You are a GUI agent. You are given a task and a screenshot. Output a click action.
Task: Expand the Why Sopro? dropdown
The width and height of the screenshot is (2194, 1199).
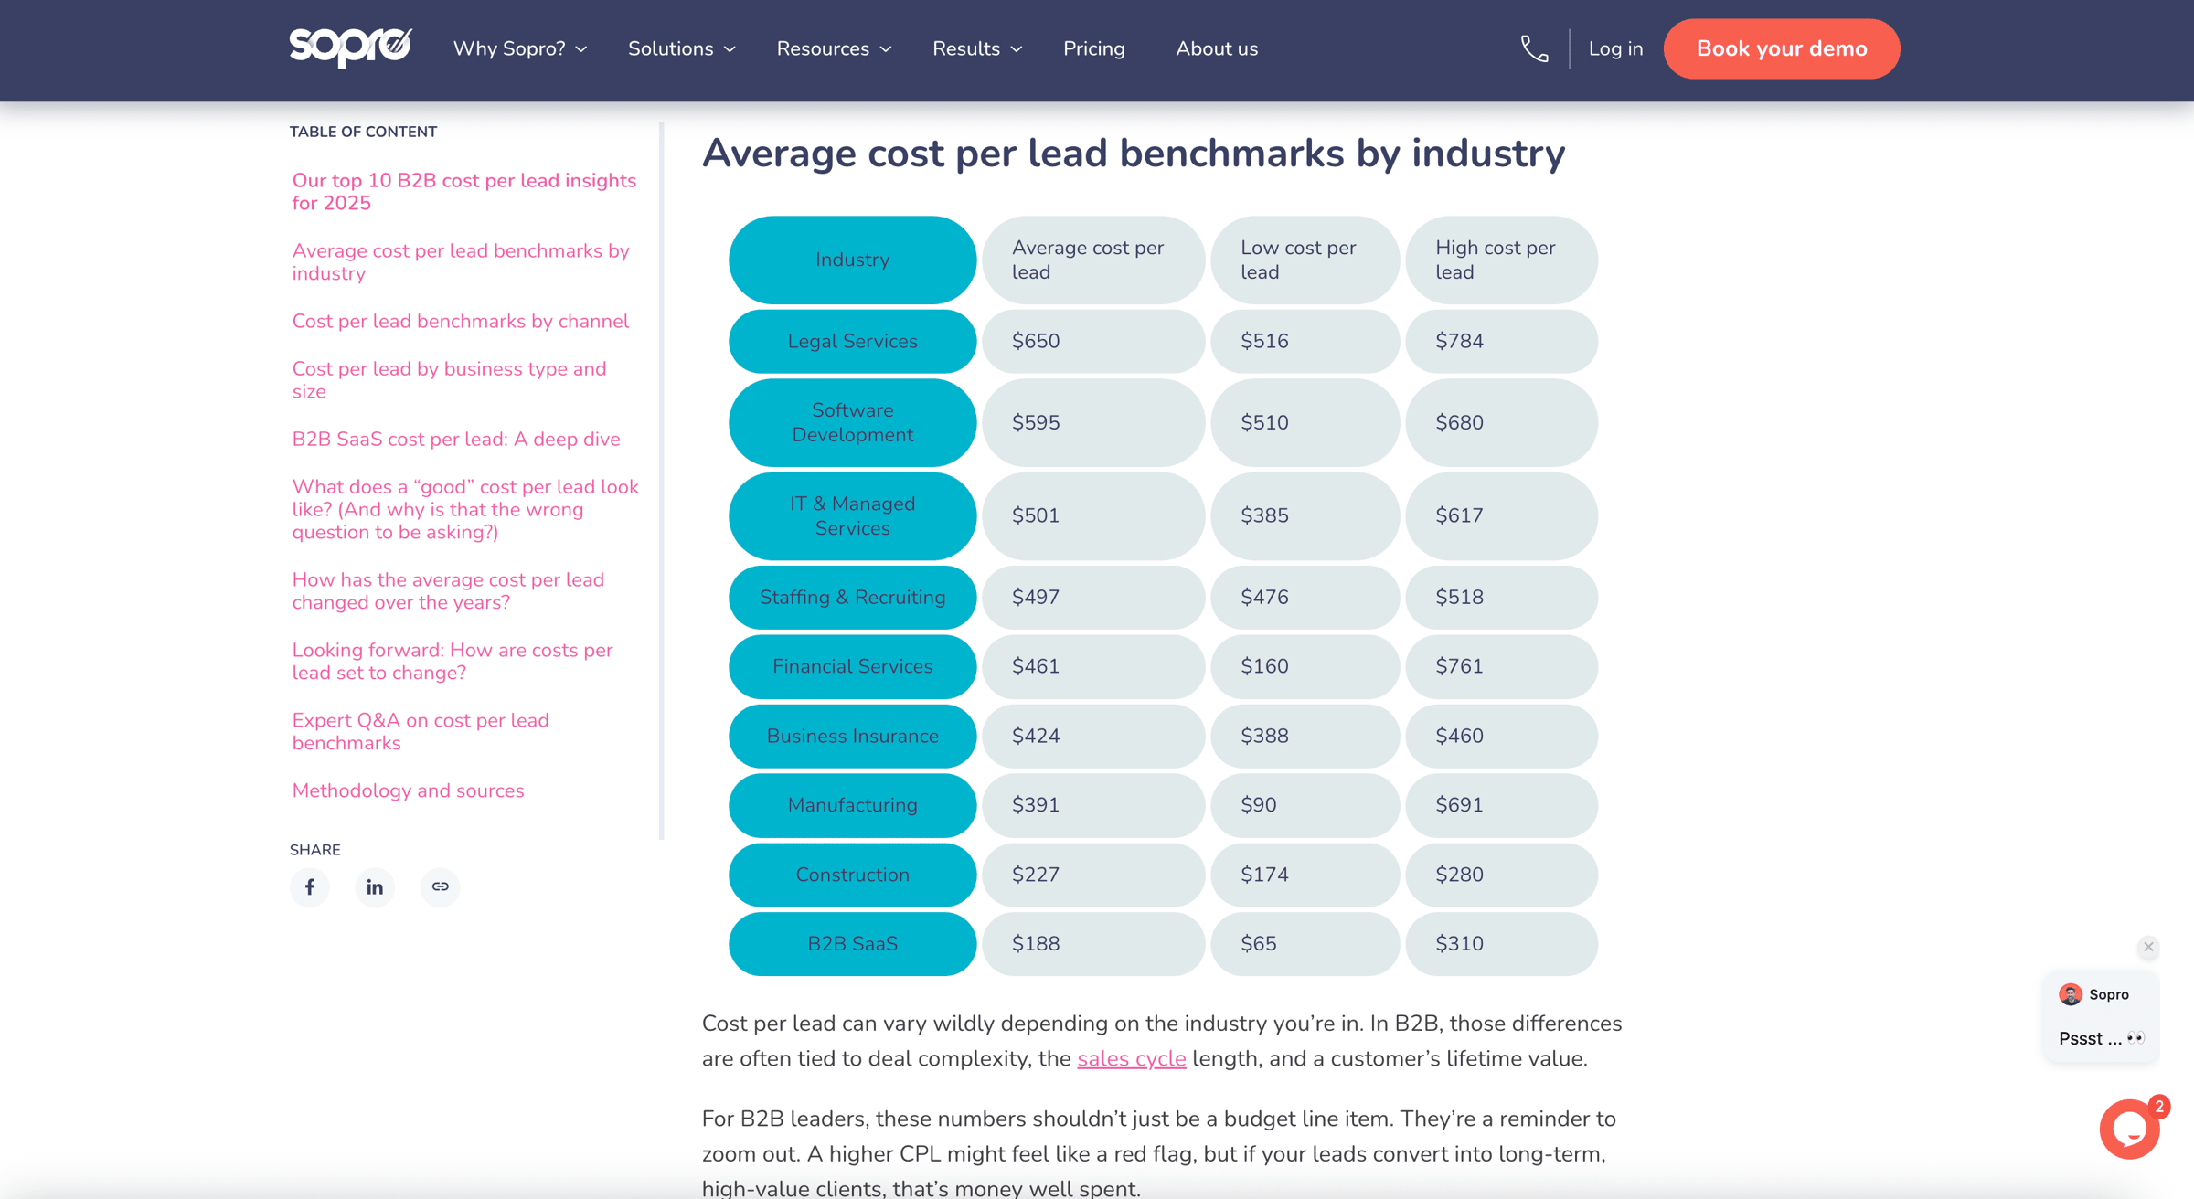click(519, 48)
